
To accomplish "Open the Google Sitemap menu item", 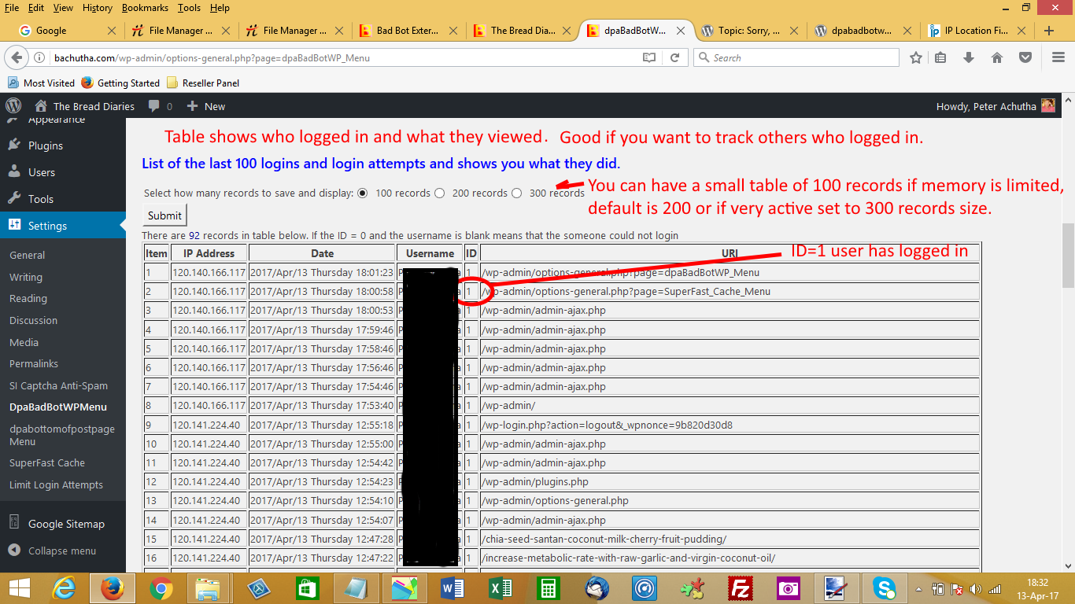I will [x=66, y=524].
